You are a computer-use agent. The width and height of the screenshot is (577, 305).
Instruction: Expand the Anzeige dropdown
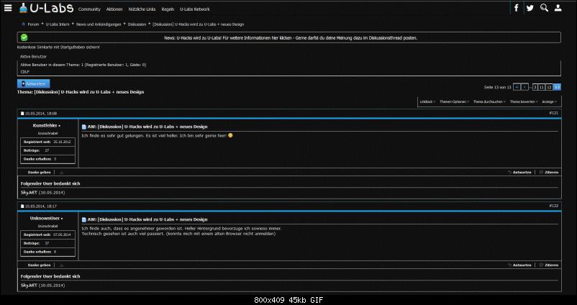[549, 101]
